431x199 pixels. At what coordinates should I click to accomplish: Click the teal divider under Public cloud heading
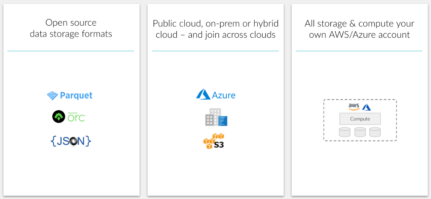(x=215, y=51)
